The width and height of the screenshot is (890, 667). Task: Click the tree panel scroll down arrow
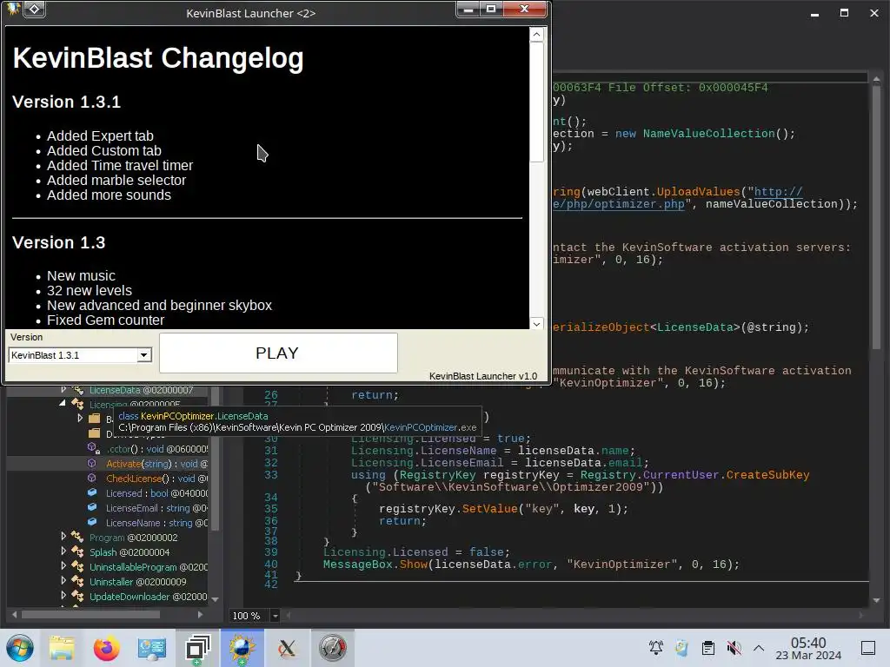pos(216,599)
